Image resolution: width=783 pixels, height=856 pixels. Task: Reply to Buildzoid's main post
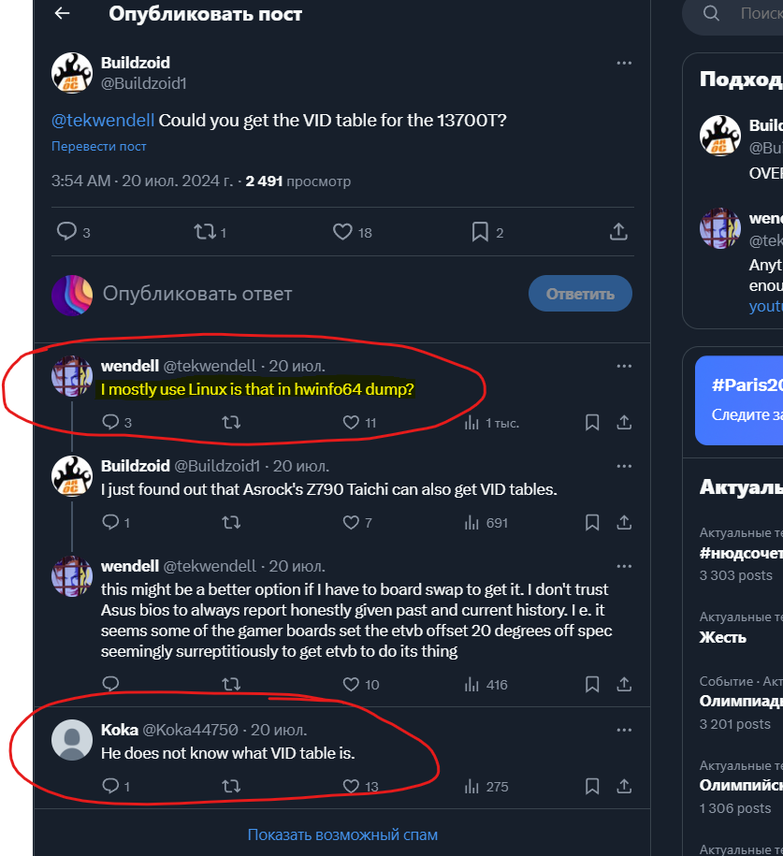click(67, 231)
